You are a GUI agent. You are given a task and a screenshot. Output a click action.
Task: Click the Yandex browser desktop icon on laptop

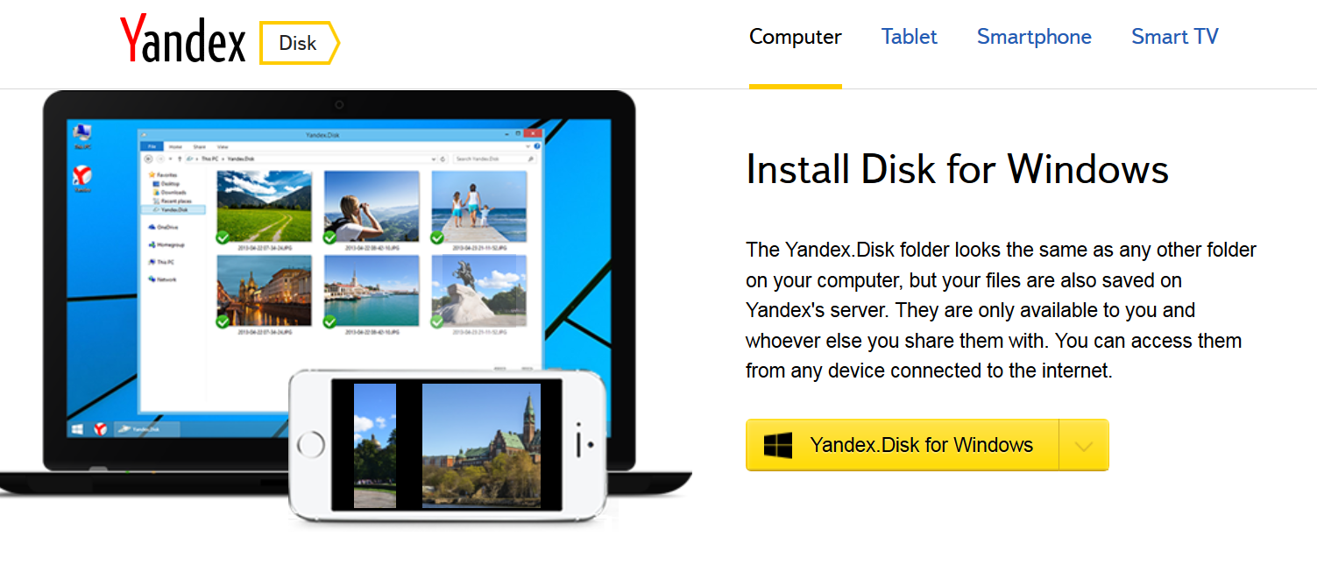tap(83, 178)
